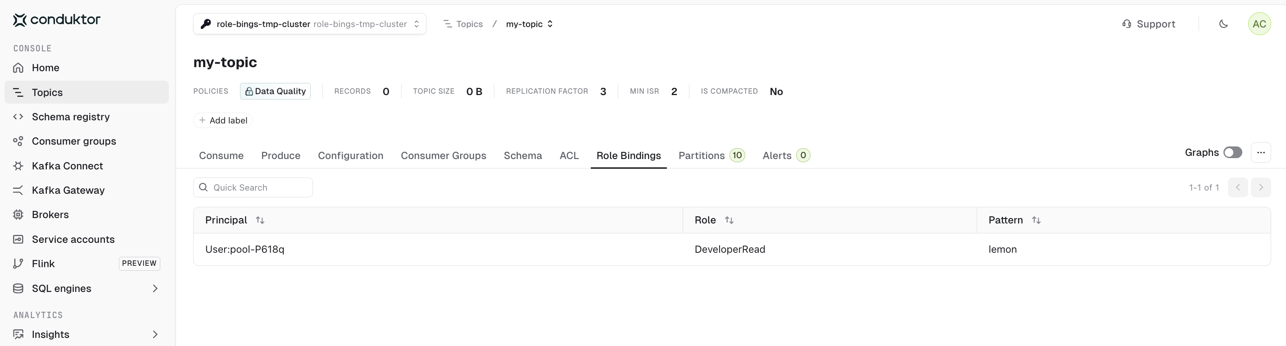Click the Data Quality policy badge
This screenshot has height=346, width=1286.
[275, 91]
